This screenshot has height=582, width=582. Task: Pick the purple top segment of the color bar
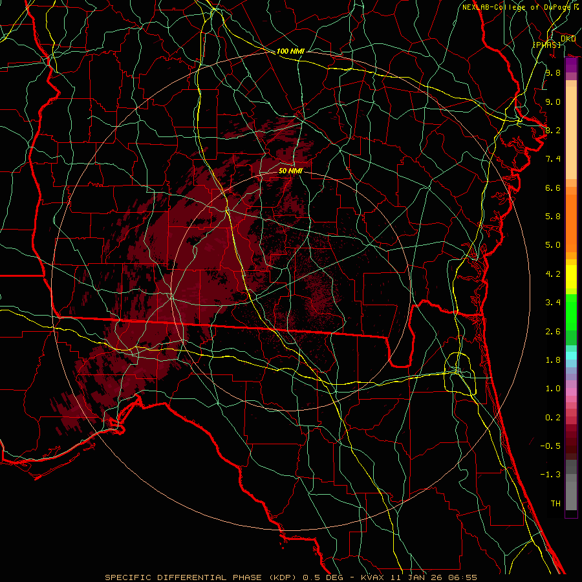click(571, 65)
